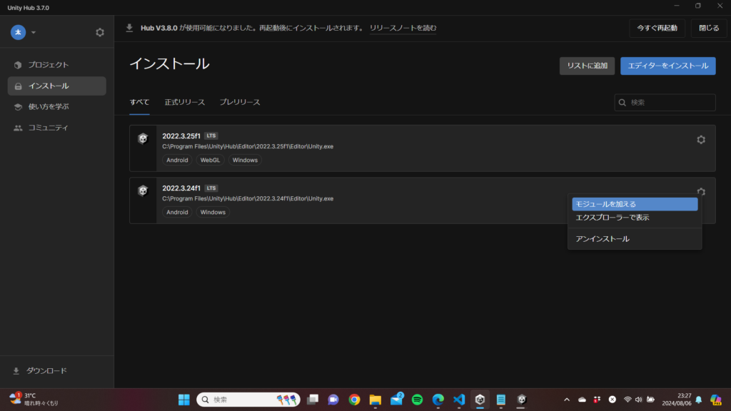Click the magnifier icon in installs search
Viewport: 731px width, 411px height.
pos(622,103)
